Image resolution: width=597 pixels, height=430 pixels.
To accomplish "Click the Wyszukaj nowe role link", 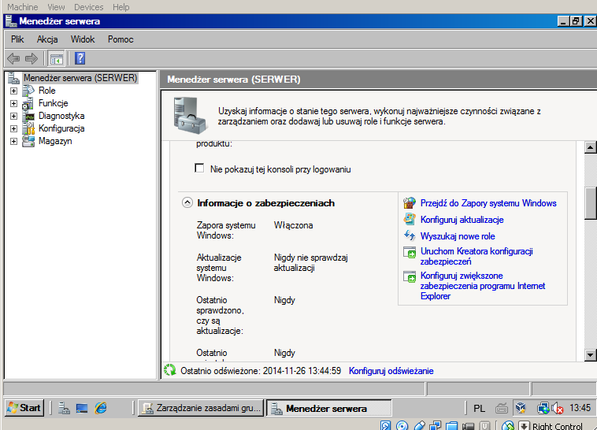I will click(458, 236).
